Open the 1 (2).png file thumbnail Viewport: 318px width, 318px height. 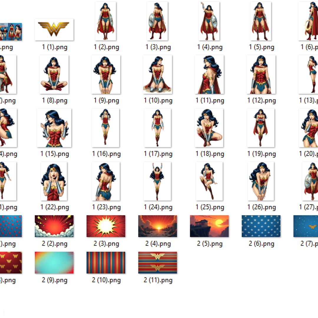[106, 21]
